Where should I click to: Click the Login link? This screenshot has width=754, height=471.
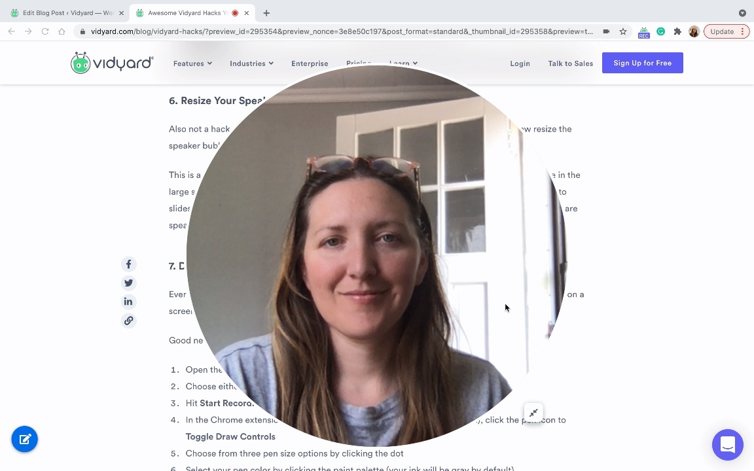[520, 63]
